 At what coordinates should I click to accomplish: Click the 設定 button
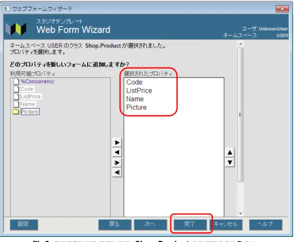[24, 224]
